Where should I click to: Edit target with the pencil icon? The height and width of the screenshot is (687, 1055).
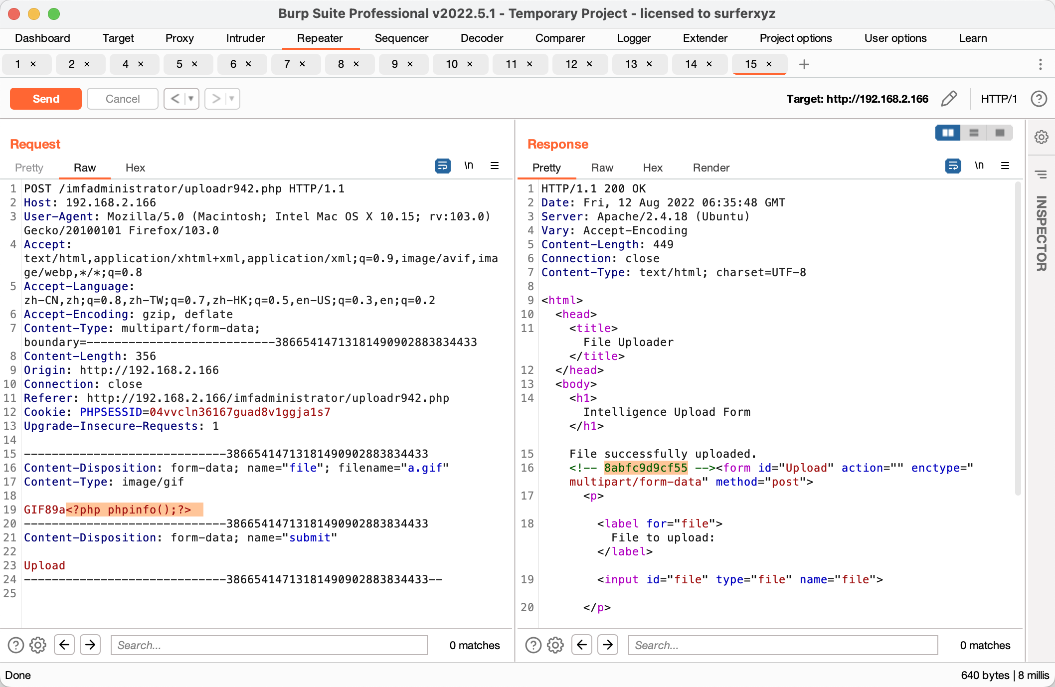pos(949,99)
